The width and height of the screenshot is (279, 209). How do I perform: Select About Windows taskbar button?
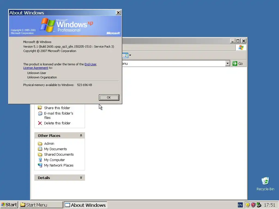click(85, 205)
